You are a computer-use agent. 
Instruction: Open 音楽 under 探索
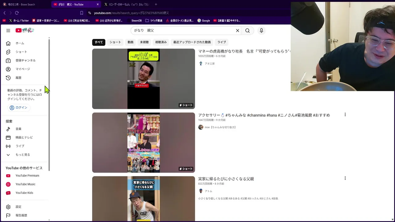click(25, 129)
